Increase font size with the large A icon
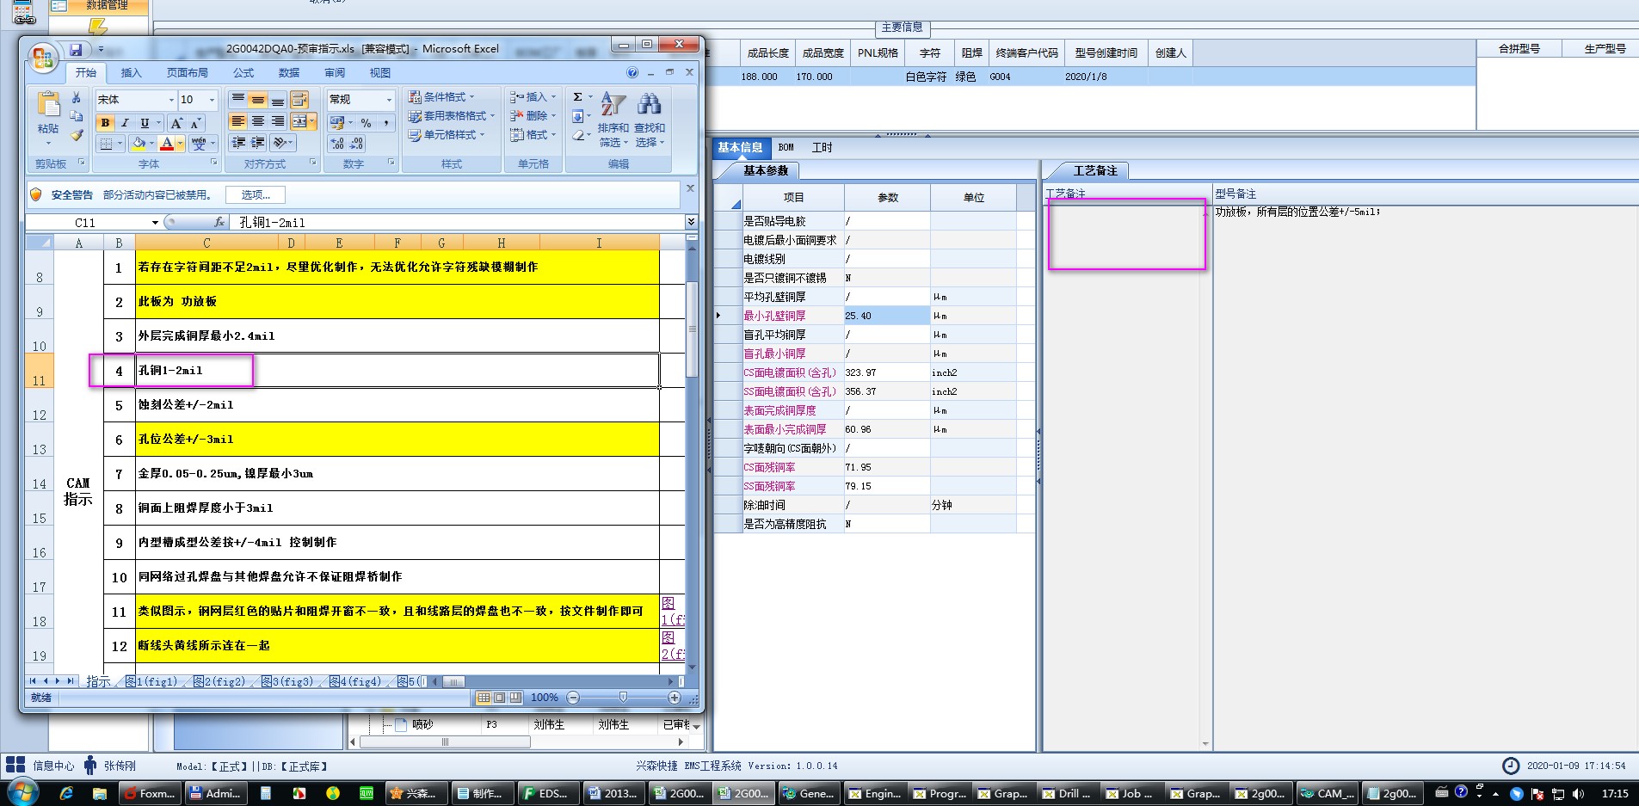 coord(177,123)
